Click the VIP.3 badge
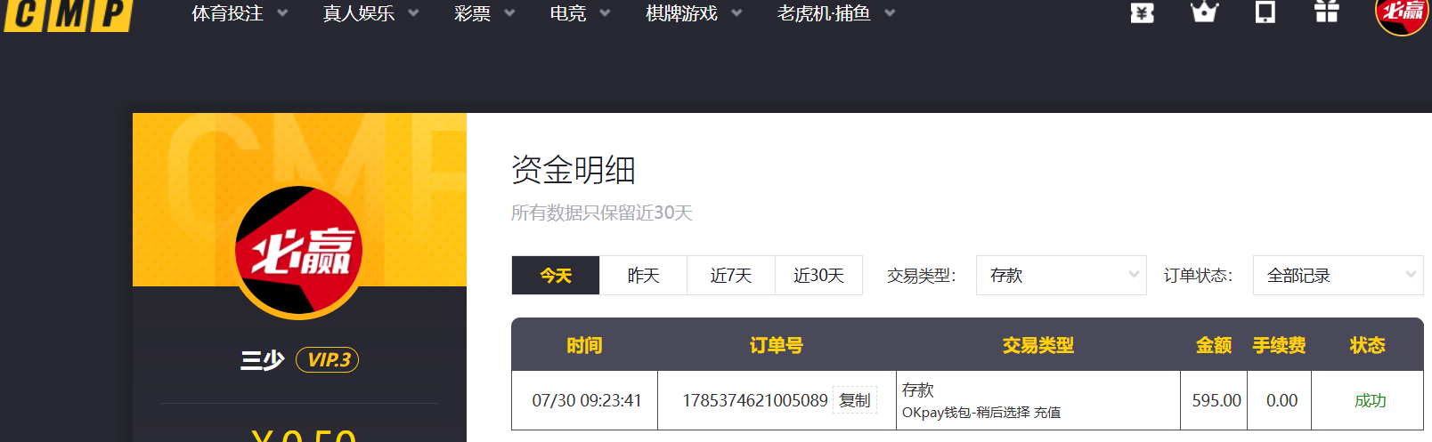 click(x=327, y=359)
